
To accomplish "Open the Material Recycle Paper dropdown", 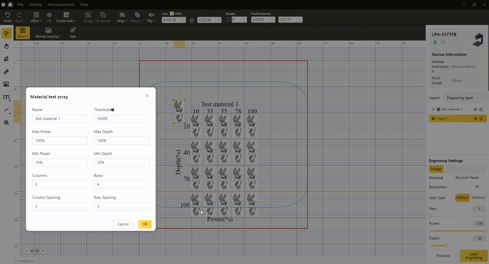I will 469,178.
